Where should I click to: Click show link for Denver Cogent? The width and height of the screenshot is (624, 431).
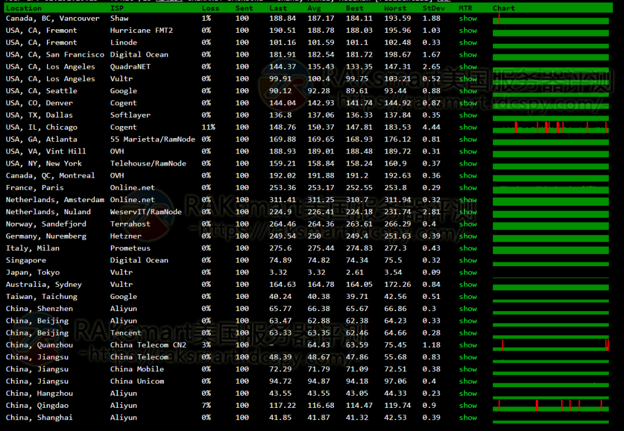pyautogui.click(x=468, y=103)
